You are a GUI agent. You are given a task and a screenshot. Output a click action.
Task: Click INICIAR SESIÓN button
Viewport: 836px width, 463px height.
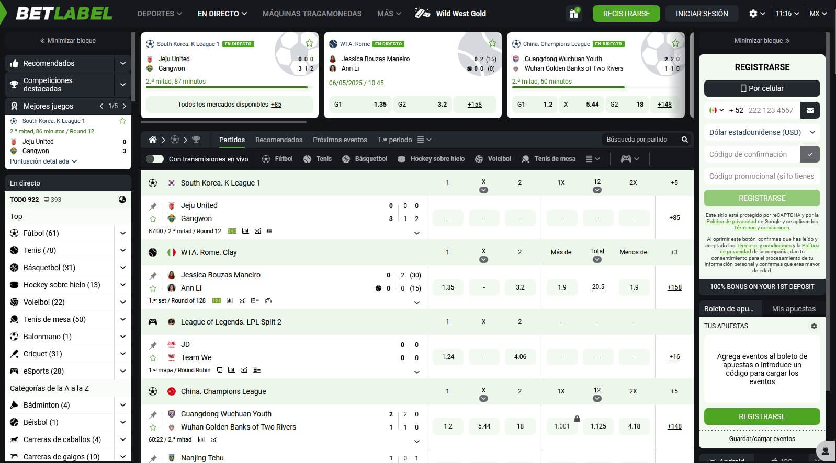tap(702, 14)
